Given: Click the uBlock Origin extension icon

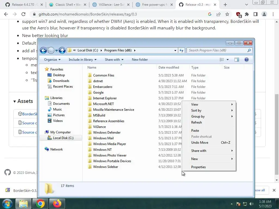Looking at the screenshot, I should coord(238,15).
